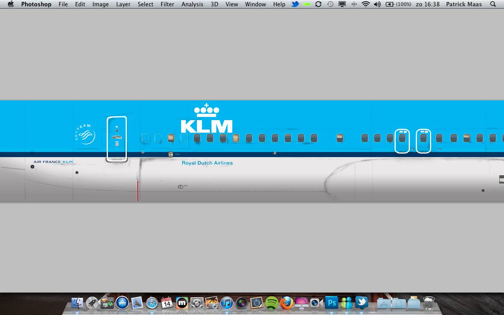Viewport: 504px width, 315px height.
Task: Open Mail stamp icon in the Dock
Action: [x=137, y=303]
